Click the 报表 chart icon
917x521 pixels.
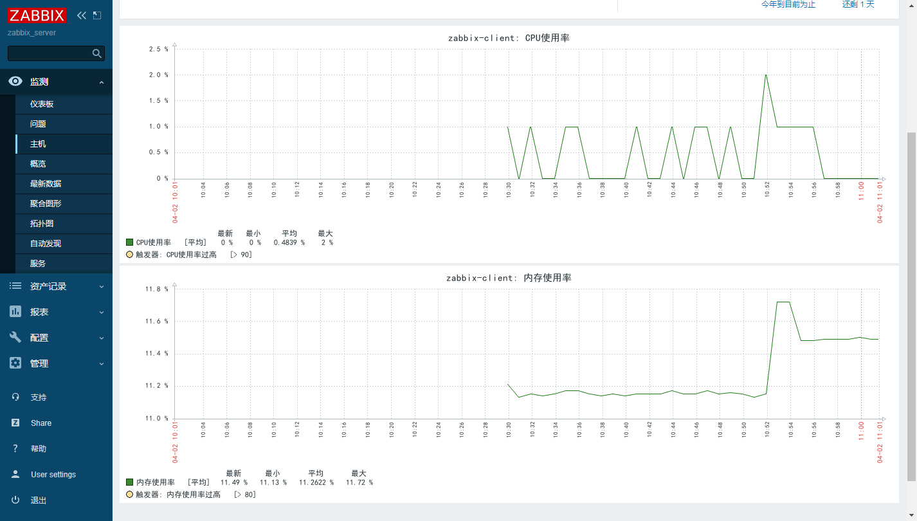pyautogui.click(x=15, y=312)
